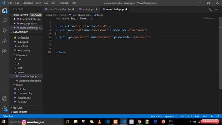The width and height of the screenshot is (222, 125).
Task: Select users.blade.php editor tab
Action: tap(115, 9)
